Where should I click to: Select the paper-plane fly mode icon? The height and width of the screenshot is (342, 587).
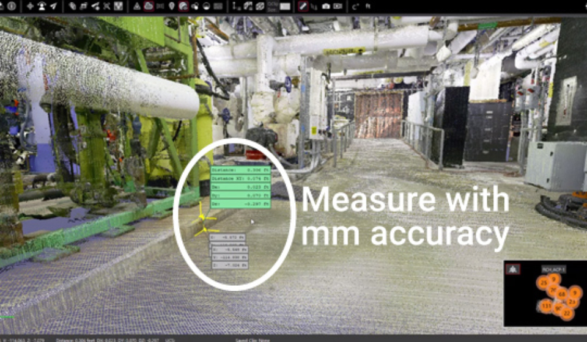(x=54, y=6)
